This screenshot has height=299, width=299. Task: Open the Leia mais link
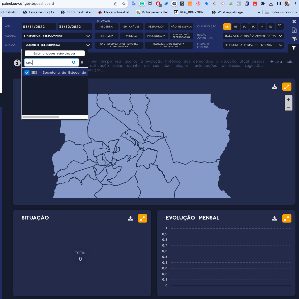pyautogui.click(x=281, y=62)
